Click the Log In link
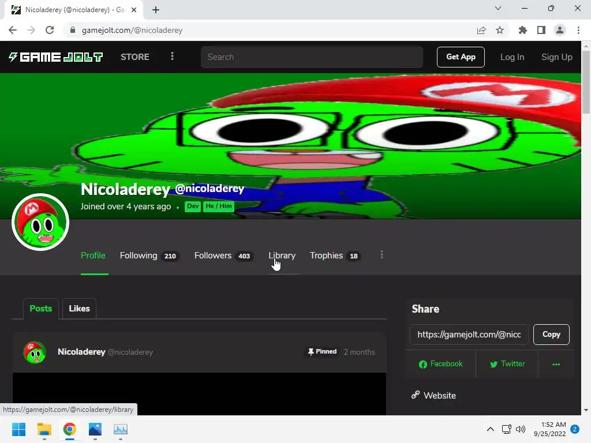 (x=512, y=57)
